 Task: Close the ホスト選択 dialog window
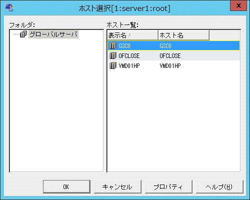pyautogui.click(x=238, y=5)
